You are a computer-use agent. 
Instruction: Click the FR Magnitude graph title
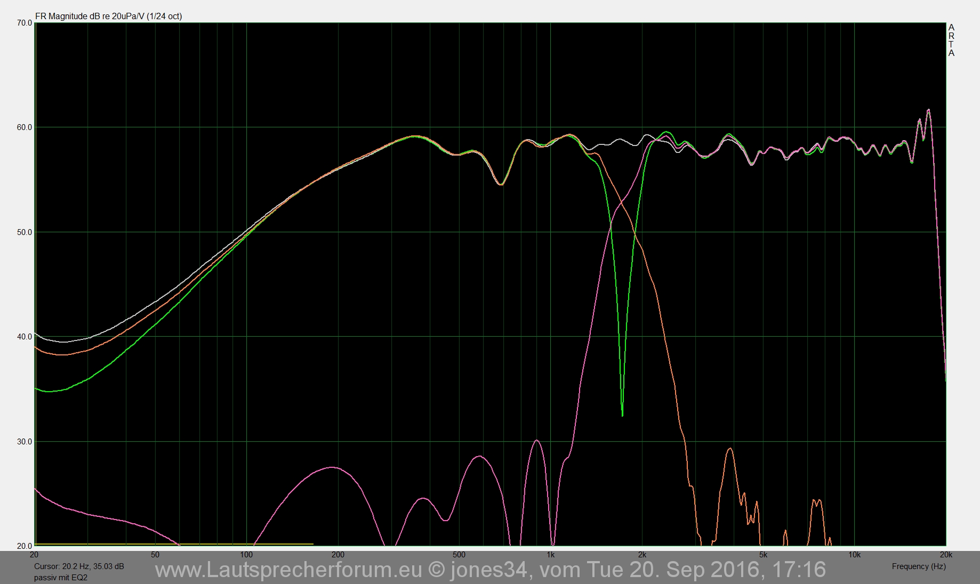click(x=108, y=16)
